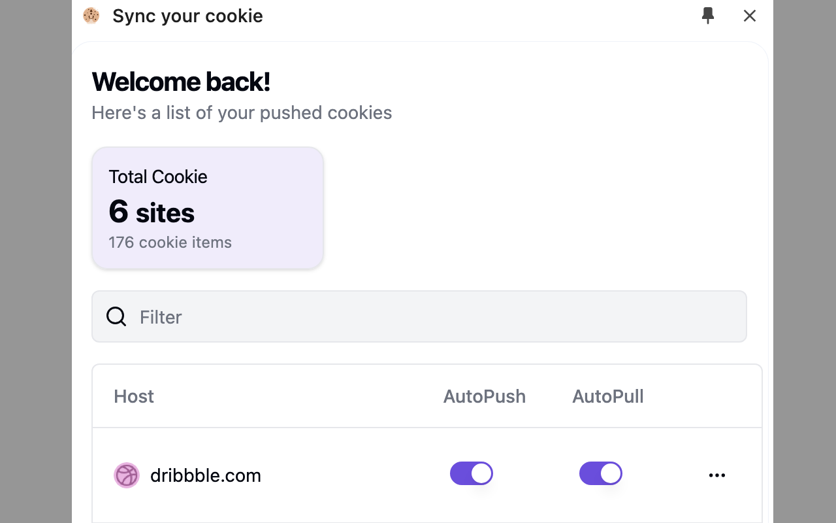
Task: Close the Sync your cookie panel
Action: tap(750, 16)
